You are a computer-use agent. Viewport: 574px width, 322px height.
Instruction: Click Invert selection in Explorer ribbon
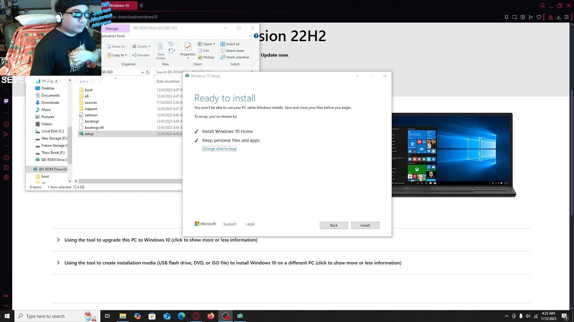click(235, 57)
